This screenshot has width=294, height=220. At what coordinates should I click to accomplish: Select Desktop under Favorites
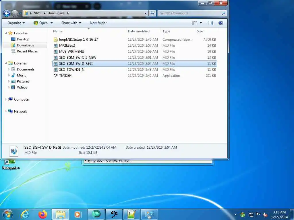(23, 39)
